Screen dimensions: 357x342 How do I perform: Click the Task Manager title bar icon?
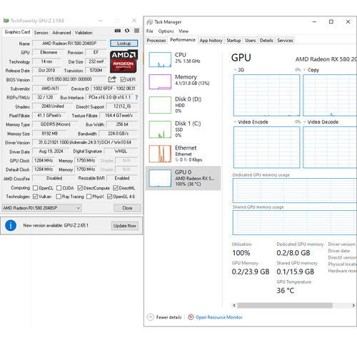pos(150,22)
